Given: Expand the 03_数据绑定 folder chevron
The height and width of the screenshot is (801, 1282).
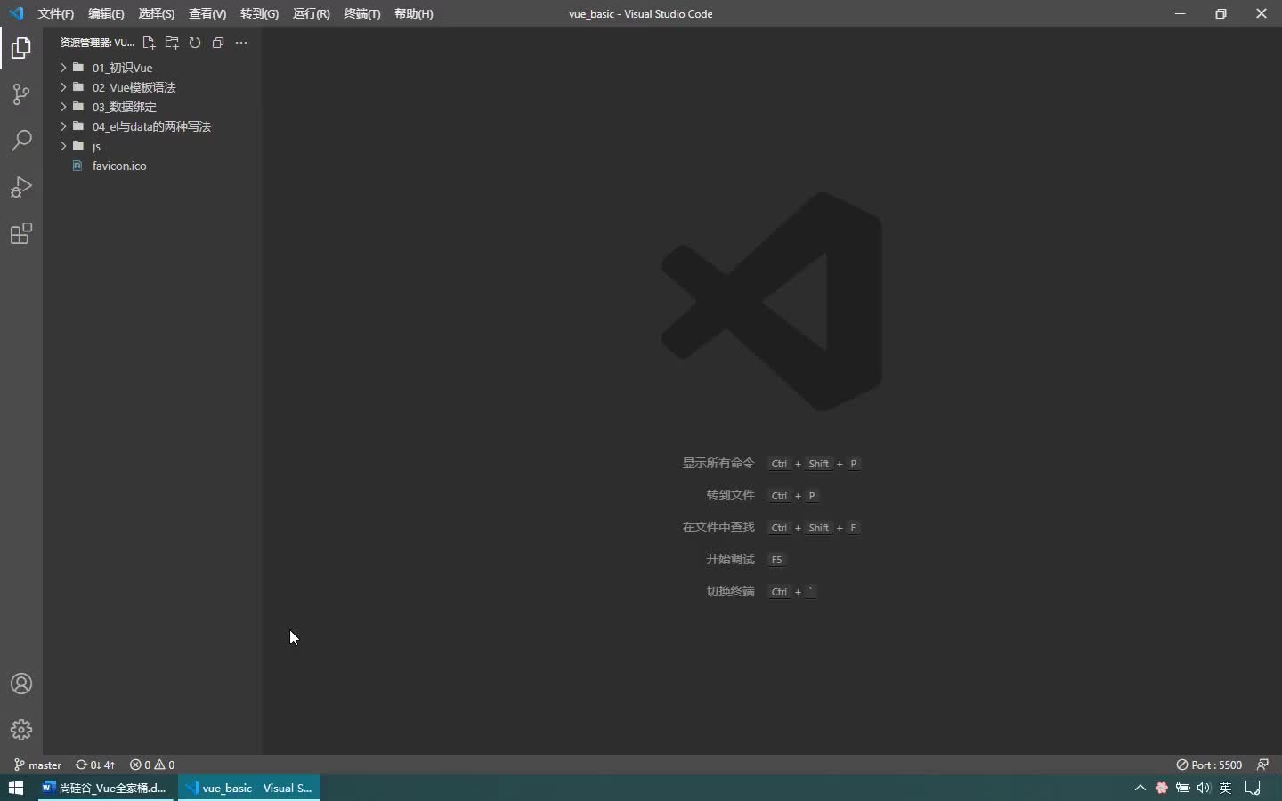Looking at the screenshot, I should click(63, 107).
